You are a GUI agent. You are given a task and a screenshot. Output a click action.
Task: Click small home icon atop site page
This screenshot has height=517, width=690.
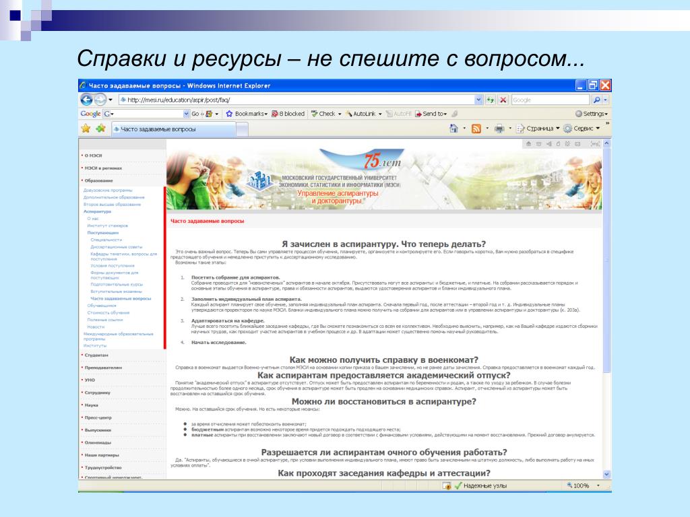[x=528, y=144]
